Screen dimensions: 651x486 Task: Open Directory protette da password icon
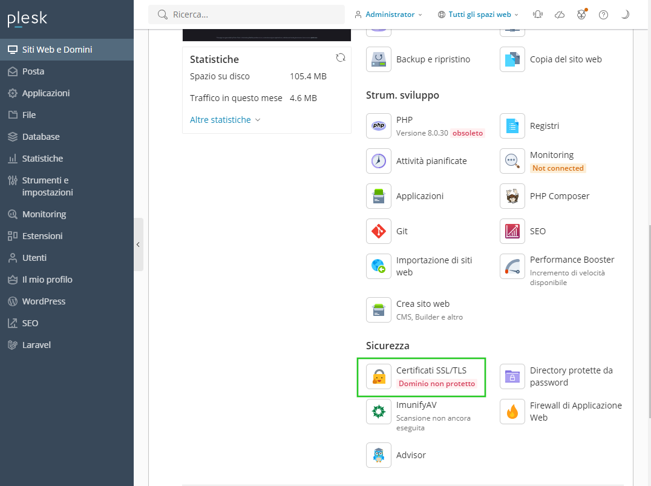tap(512, 376)
